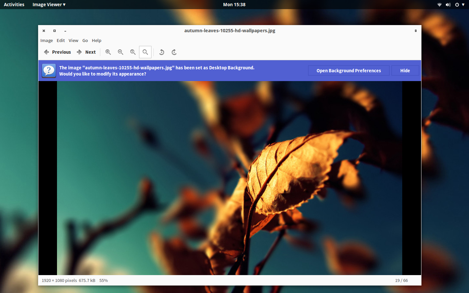Screen dimensions: 469x293
Task: Open the Image menu
Action: click(x=47, y=41)
